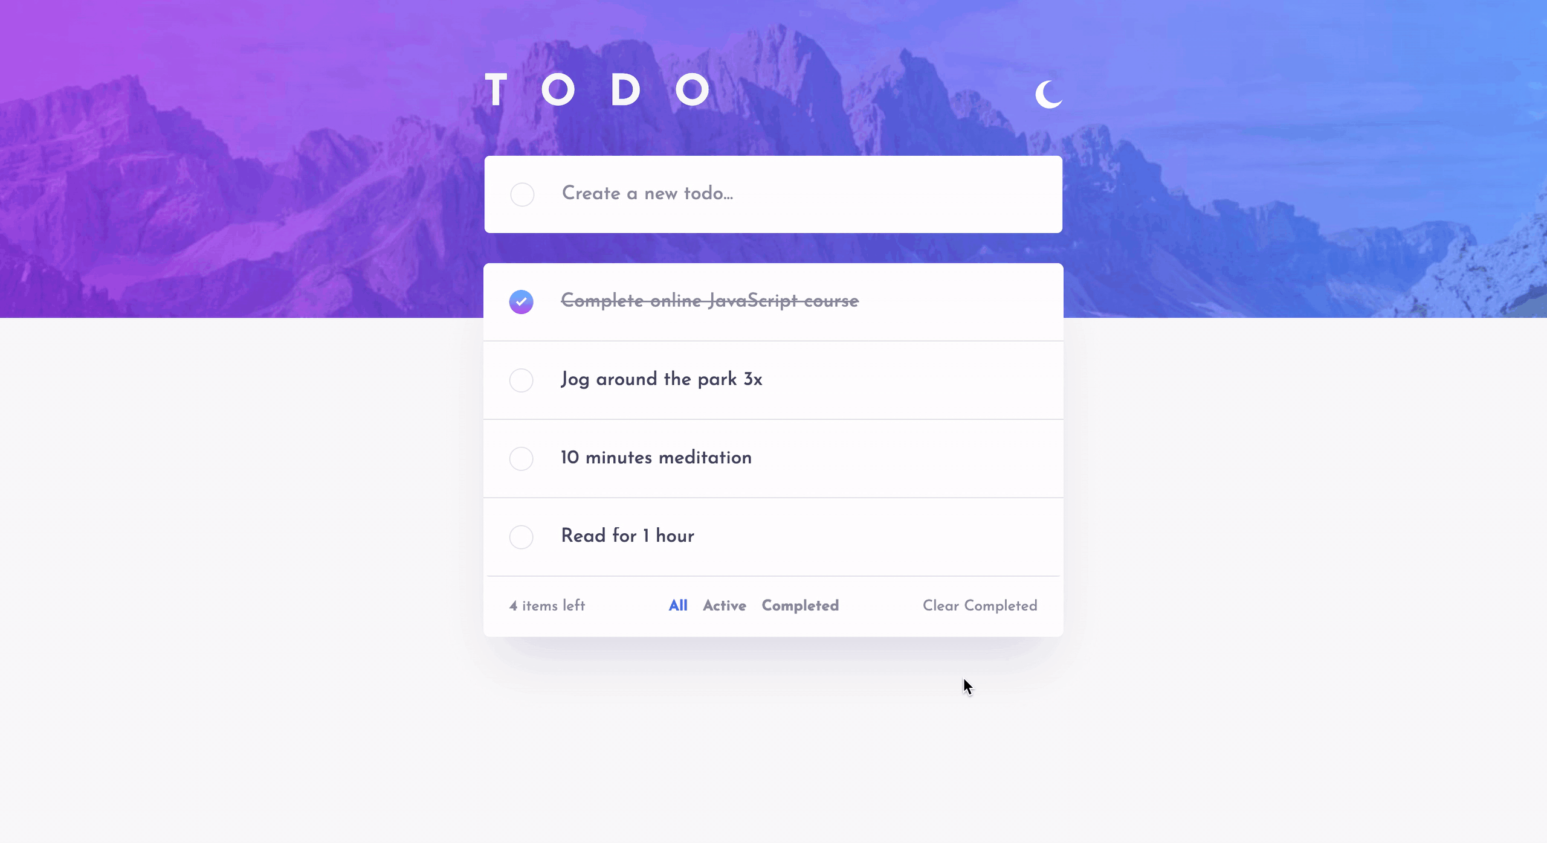Select the All filter tab
The height and width of the screenshot is (843, 1547).
click(x=679, y=605)
